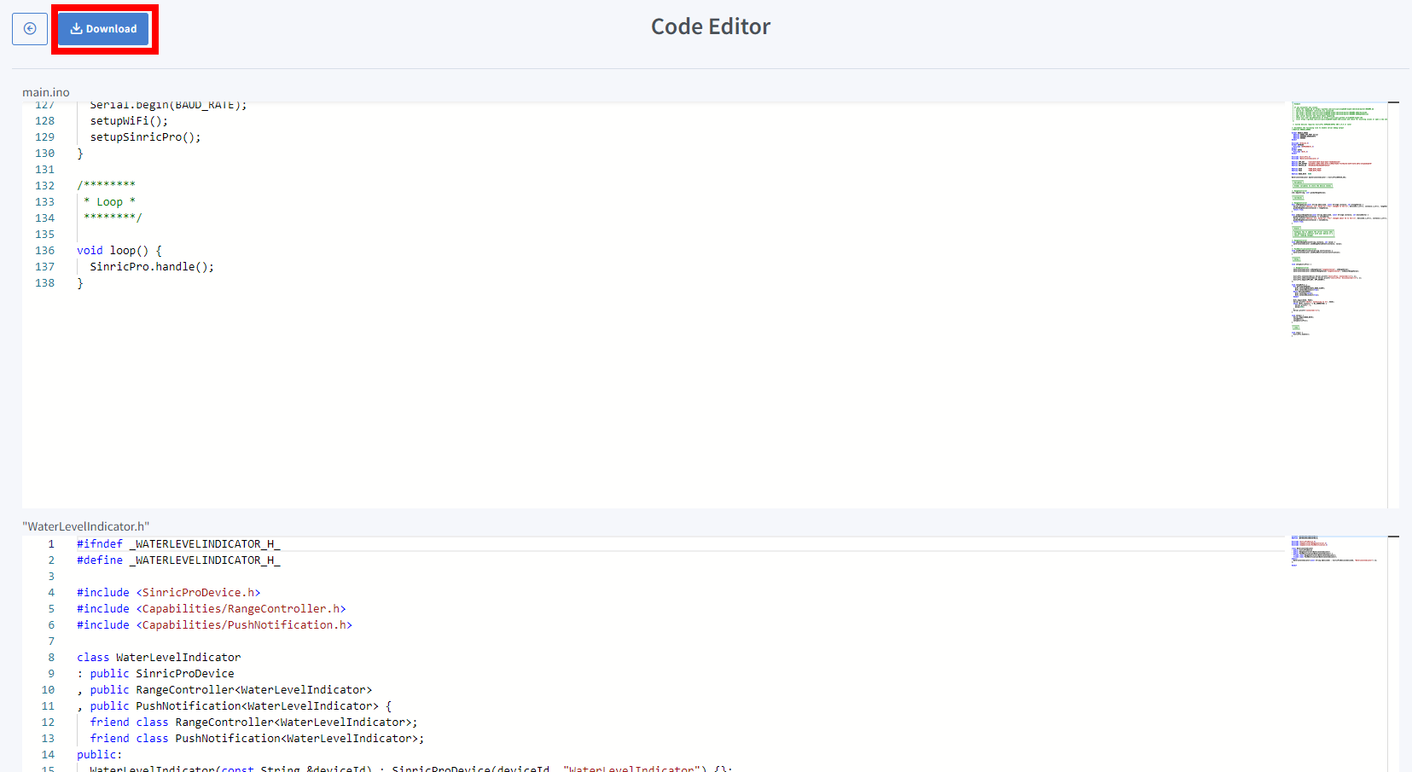
Task: Place cursor on #include <SinricProDevice.h> line
Action: 168,593
